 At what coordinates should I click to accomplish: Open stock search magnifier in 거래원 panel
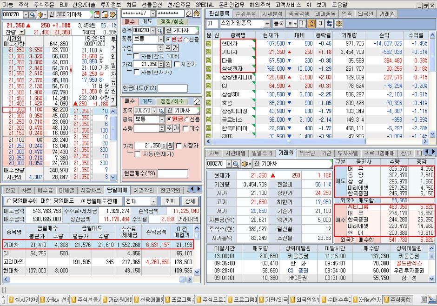click(x=236, y=164)
